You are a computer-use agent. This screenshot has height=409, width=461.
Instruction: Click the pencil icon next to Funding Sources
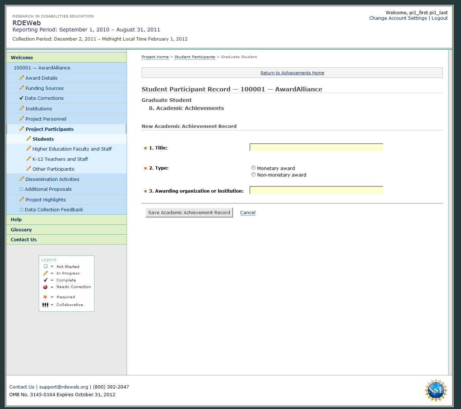[x=22, y=88]
